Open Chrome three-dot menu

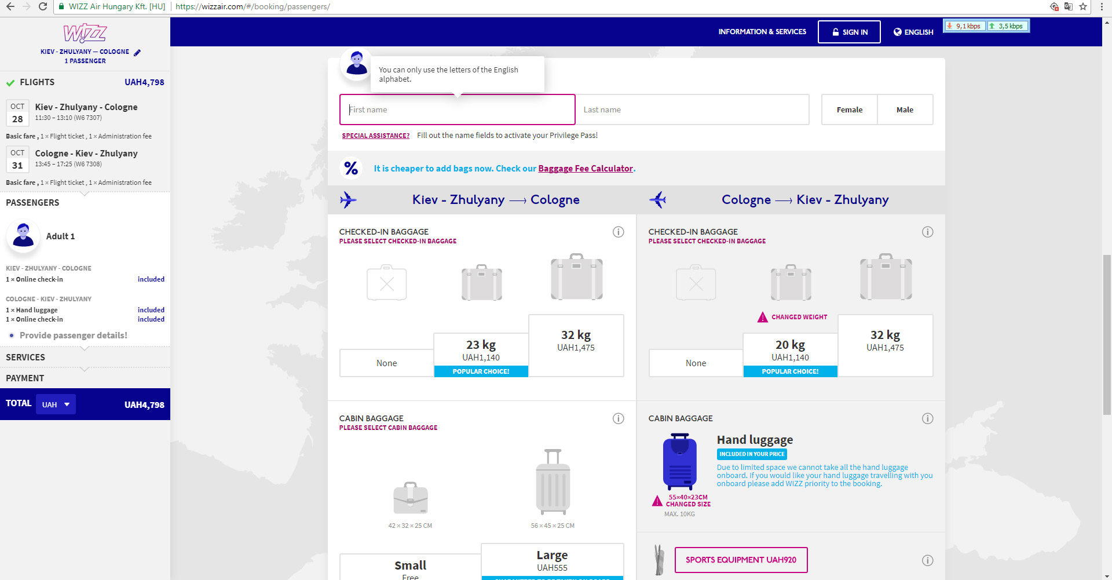(x=1102, y=6)
